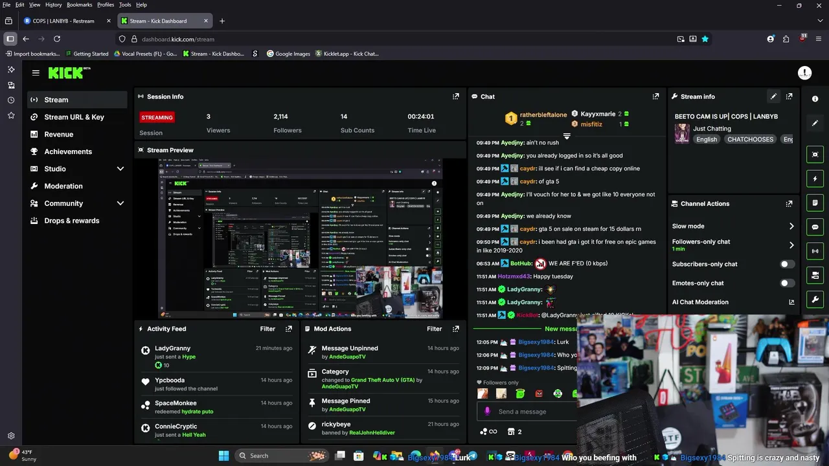Click the broadcast signal icon in right rail
Viewport: 829px width, 466px height.
coord(815,251)
